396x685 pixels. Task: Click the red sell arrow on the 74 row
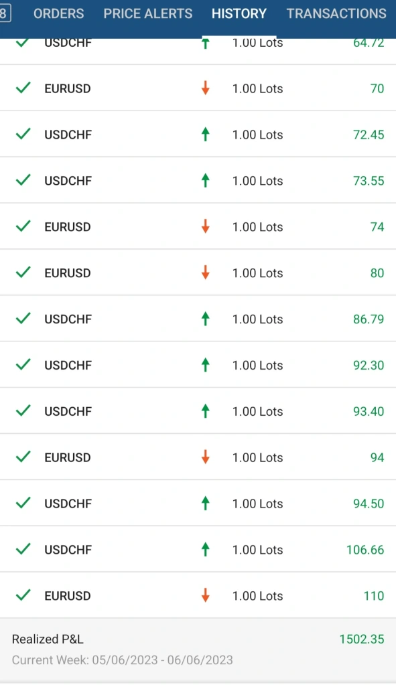coord(205,226)
